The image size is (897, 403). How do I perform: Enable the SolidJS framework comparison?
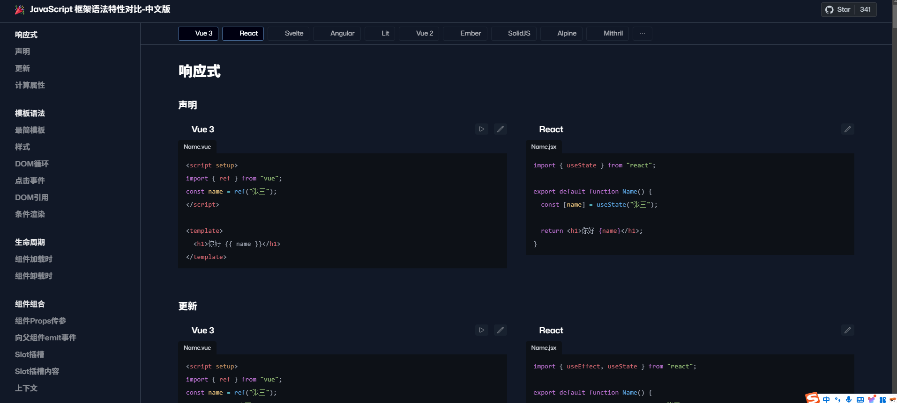coord(514,34)
